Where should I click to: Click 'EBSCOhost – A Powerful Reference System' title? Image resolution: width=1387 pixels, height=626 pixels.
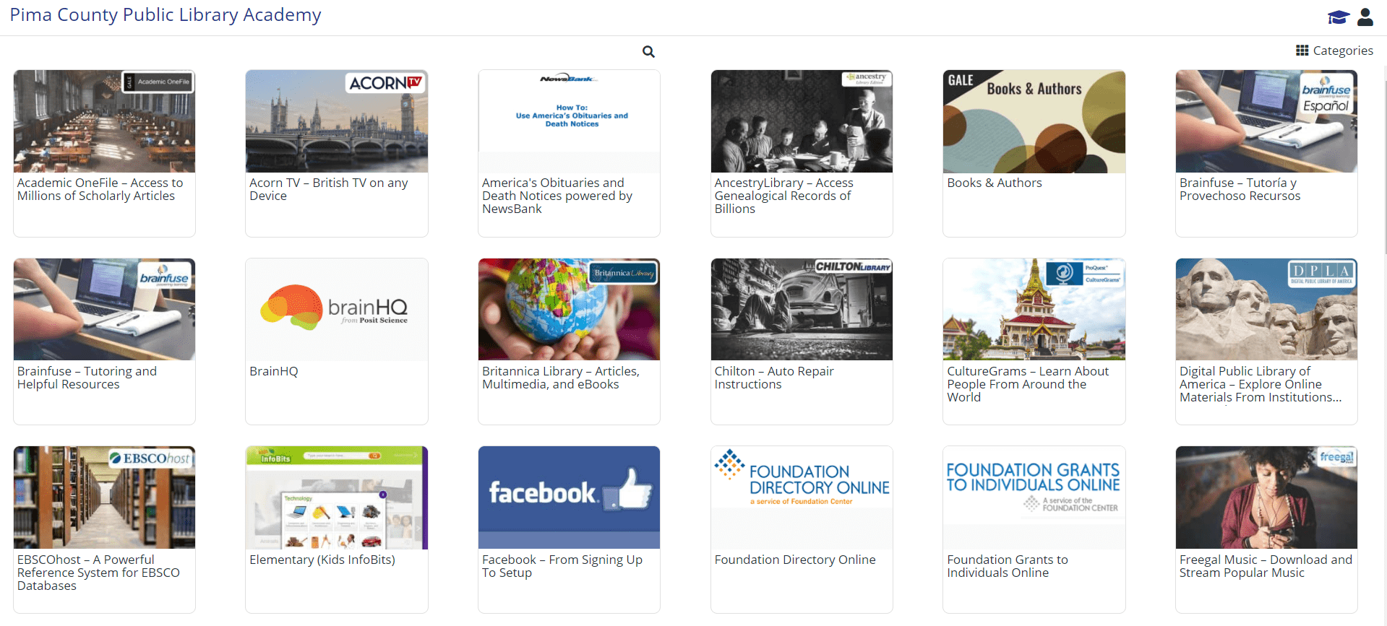tap(99, 573)
